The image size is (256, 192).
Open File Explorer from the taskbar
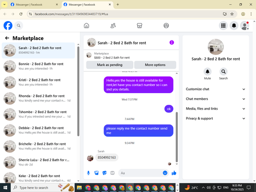[79, 188]
